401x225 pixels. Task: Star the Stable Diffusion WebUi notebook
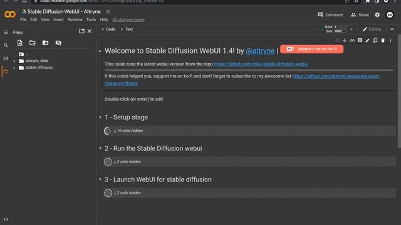click(x=108, y=11)
